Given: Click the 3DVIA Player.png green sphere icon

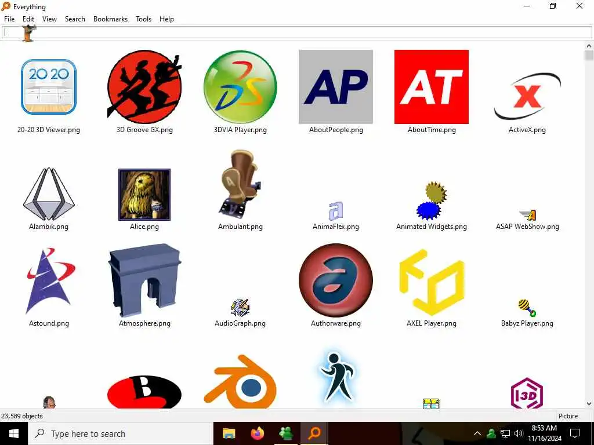Looking at the screenshot, I should [x=240, y=87].
